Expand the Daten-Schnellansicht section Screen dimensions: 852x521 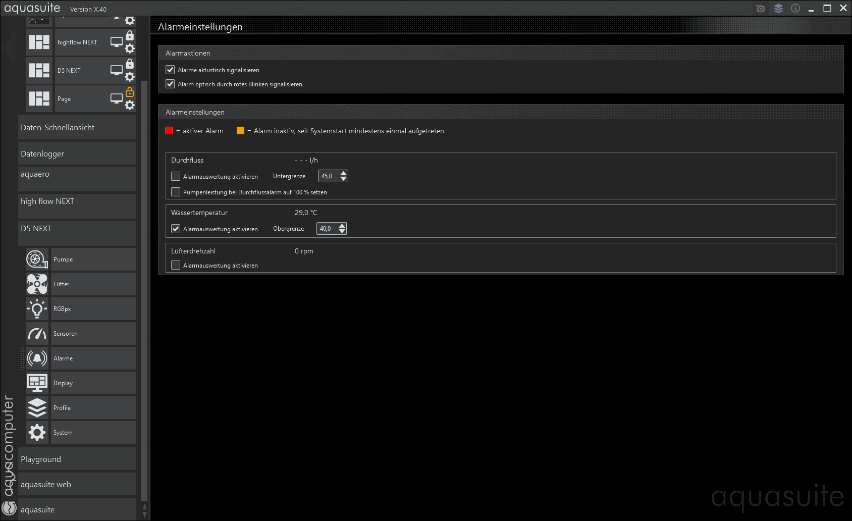77,127
